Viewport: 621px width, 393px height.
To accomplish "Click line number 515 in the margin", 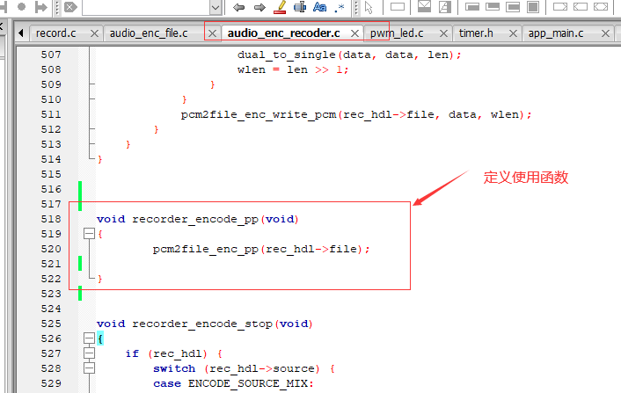I will coord(51,174).
